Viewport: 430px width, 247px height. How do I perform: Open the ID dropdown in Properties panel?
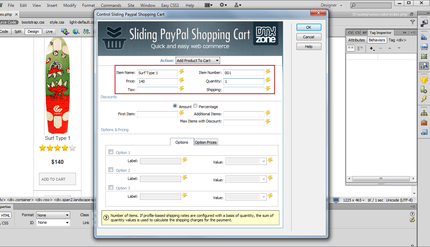click(x=53, y=222)
